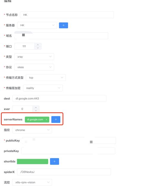Increase the port number with up arrow

(x=38, y=45)
